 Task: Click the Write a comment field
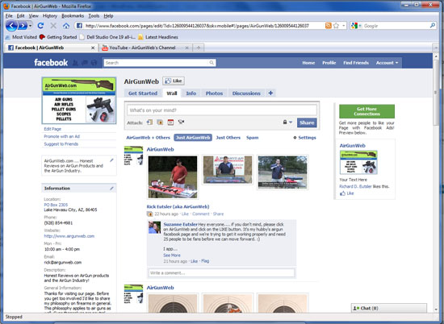(x=221, y=273)
